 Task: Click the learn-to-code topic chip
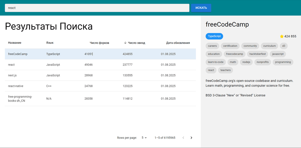coord(215,62)
